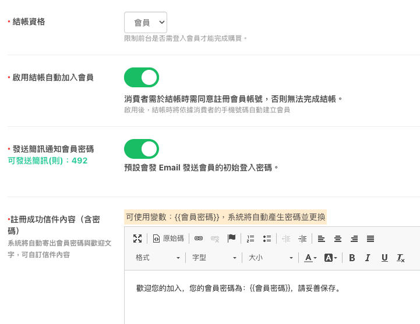Screen dimensions: 420x324
Task: Open the 結帳資格 dropdown showing 會員
Action: 146,23
